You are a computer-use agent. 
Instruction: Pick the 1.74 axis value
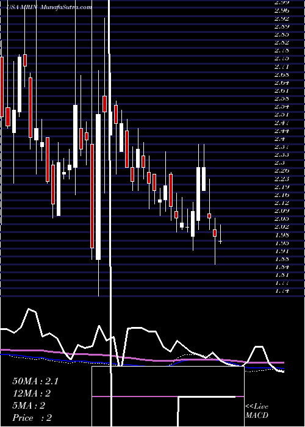282,291
